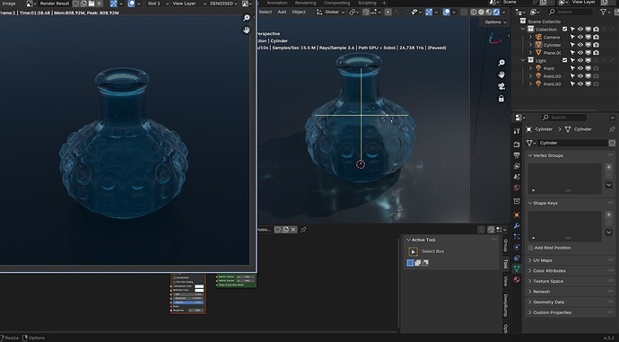The image size is (619, 342).
Task: Hide the Camera object in the outliner
Action: tap(580, 37)
